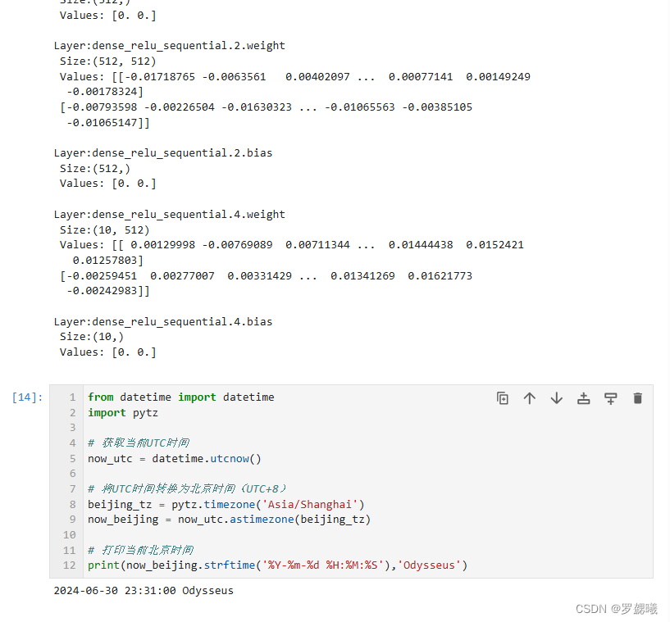This screenshot has height=622, width=670.
Task: Insert a cell below this one
Action: 611,398
